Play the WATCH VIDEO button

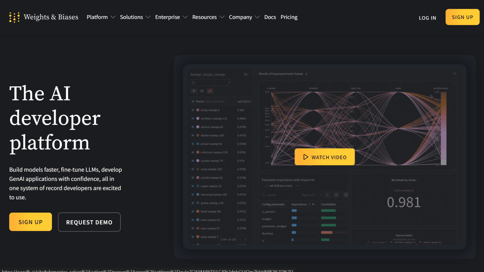click(324, 157)
